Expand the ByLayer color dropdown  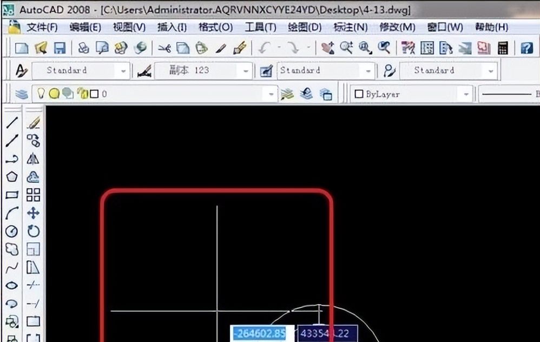click(x=465, y=95)
